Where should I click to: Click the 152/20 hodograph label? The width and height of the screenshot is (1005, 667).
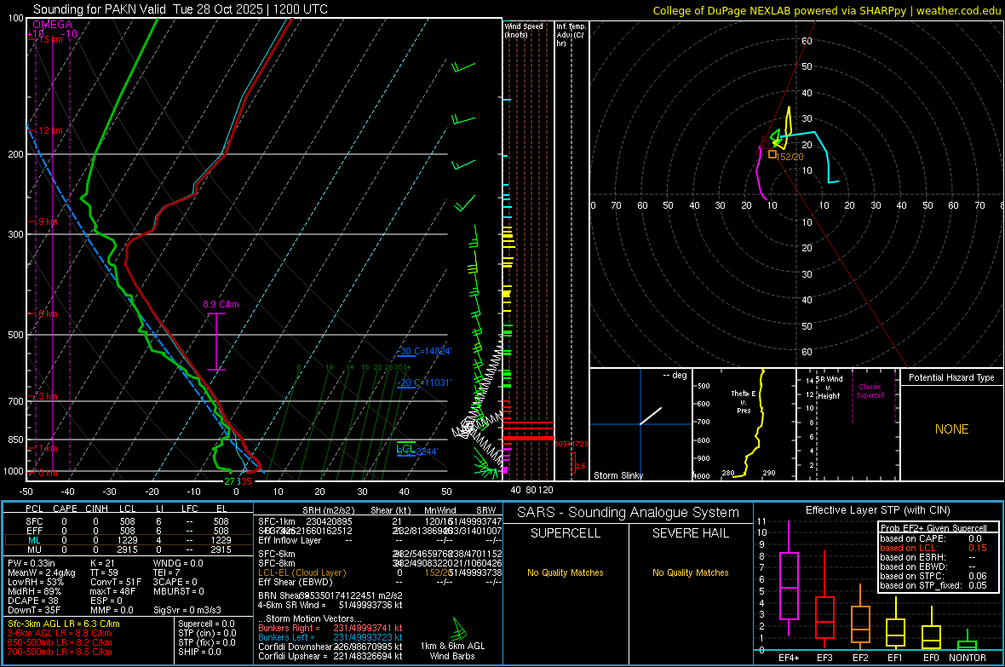click(x=791, y=157)
